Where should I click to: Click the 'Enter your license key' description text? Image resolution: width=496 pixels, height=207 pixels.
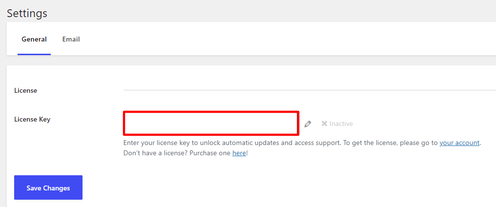tap(232, 143)
